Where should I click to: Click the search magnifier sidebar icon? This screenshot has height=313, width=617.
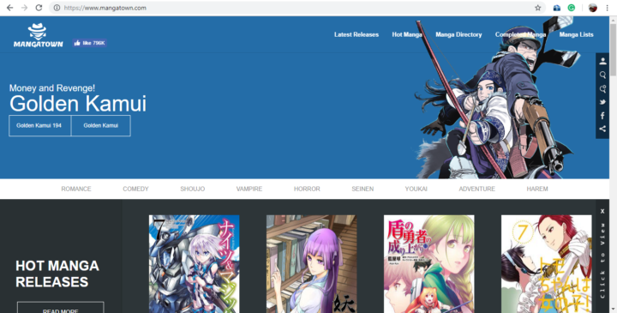(x=602, y=75)
